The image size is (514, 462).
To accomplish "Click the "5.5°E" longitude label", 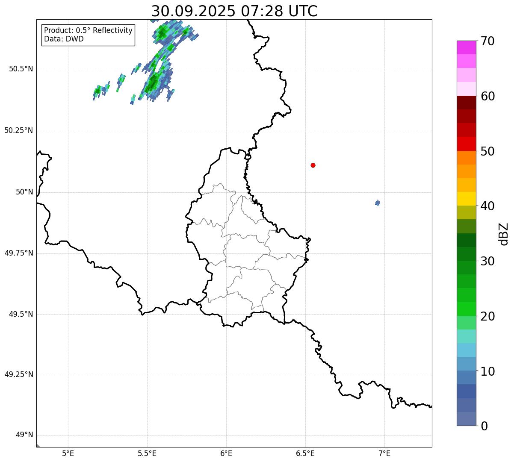I will 147,453.
